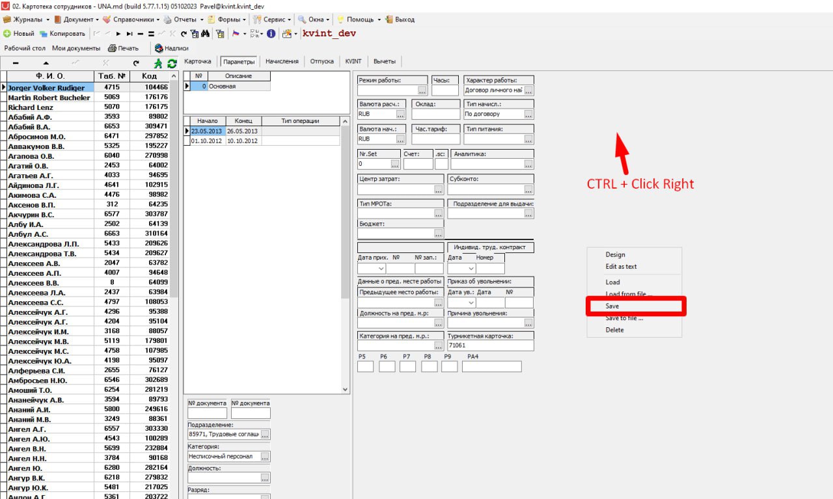Click curved refresh arrow in main toolbar

pyautogui.click(x=184, y=34)
